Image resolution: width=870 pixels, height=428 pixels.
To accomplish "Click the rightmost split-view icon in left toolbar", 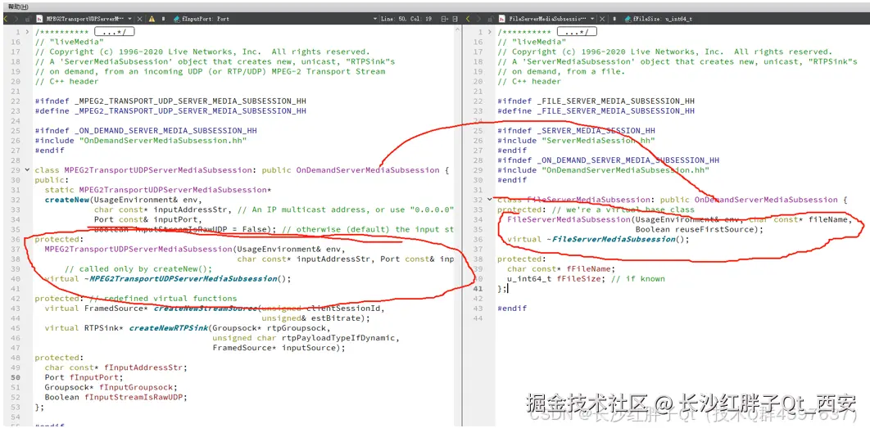I will 455,19.
